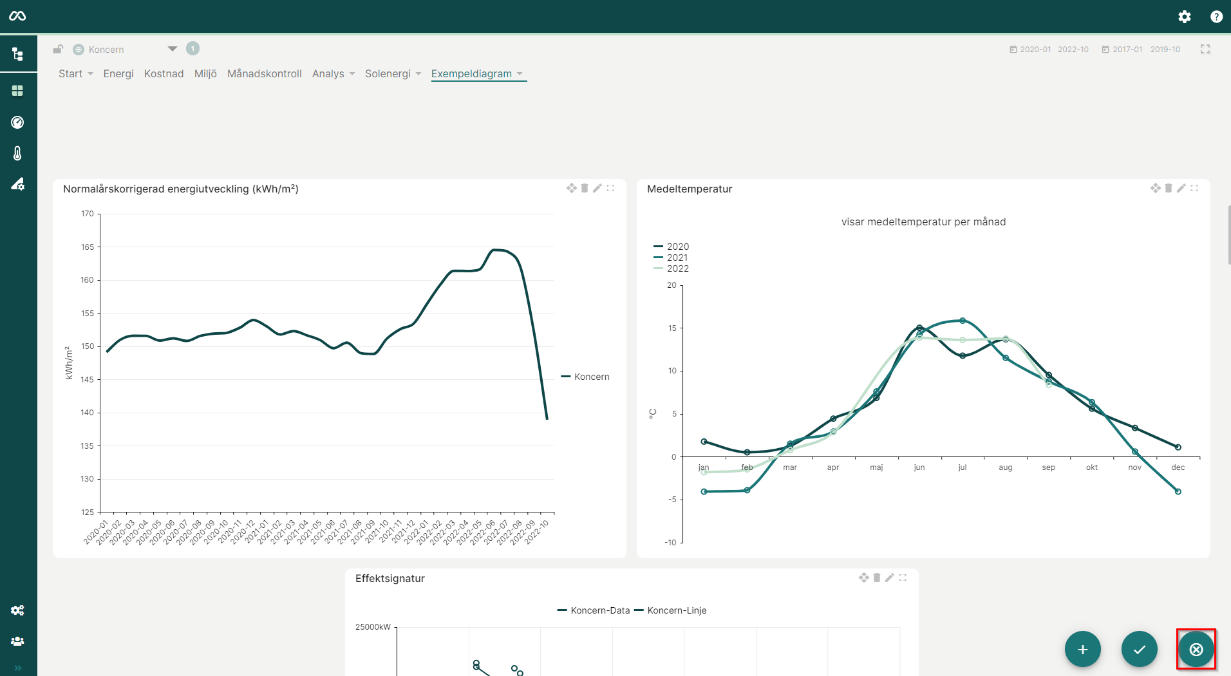The width and height of the screenshot is (1231, 676).
Task: Open the thermometer icon in sidebar
Action: pyautogui.click(x=17, y=153)
